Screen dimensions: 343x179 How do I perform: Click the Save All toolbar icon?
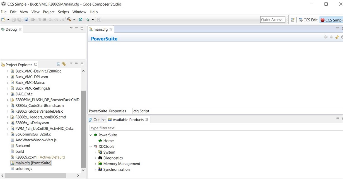click(x=19, y=20)
